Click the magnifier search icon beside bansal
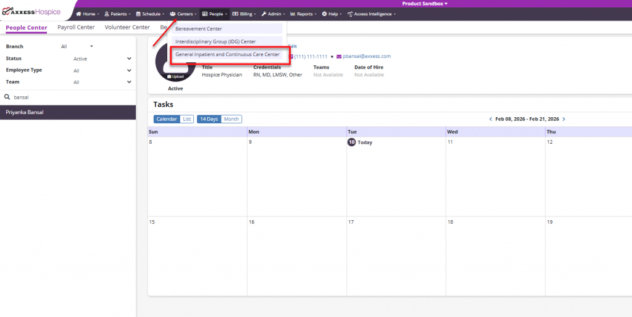The height and width of the screenshot is (317, 632). coord(7,97)
